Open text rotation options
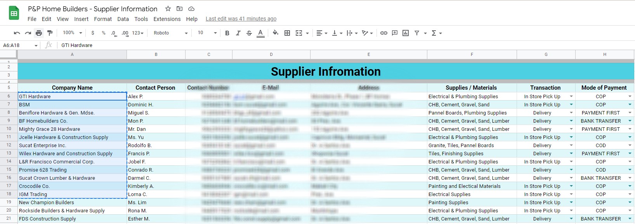This screenshot has width=635, height=224. click(x=367, y=33)
